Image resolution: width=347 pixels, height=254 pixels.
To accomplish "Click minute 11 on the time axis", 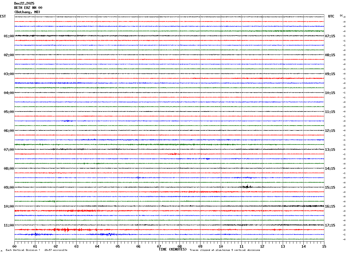I will tap(241, 246).
